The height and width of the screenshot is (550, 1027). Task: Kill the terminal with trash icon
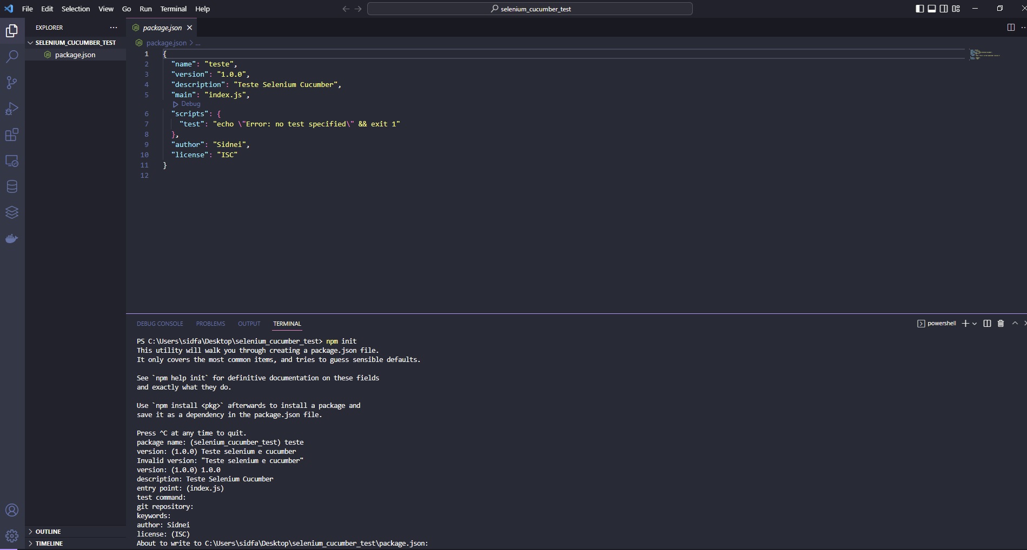(1001, 323)
